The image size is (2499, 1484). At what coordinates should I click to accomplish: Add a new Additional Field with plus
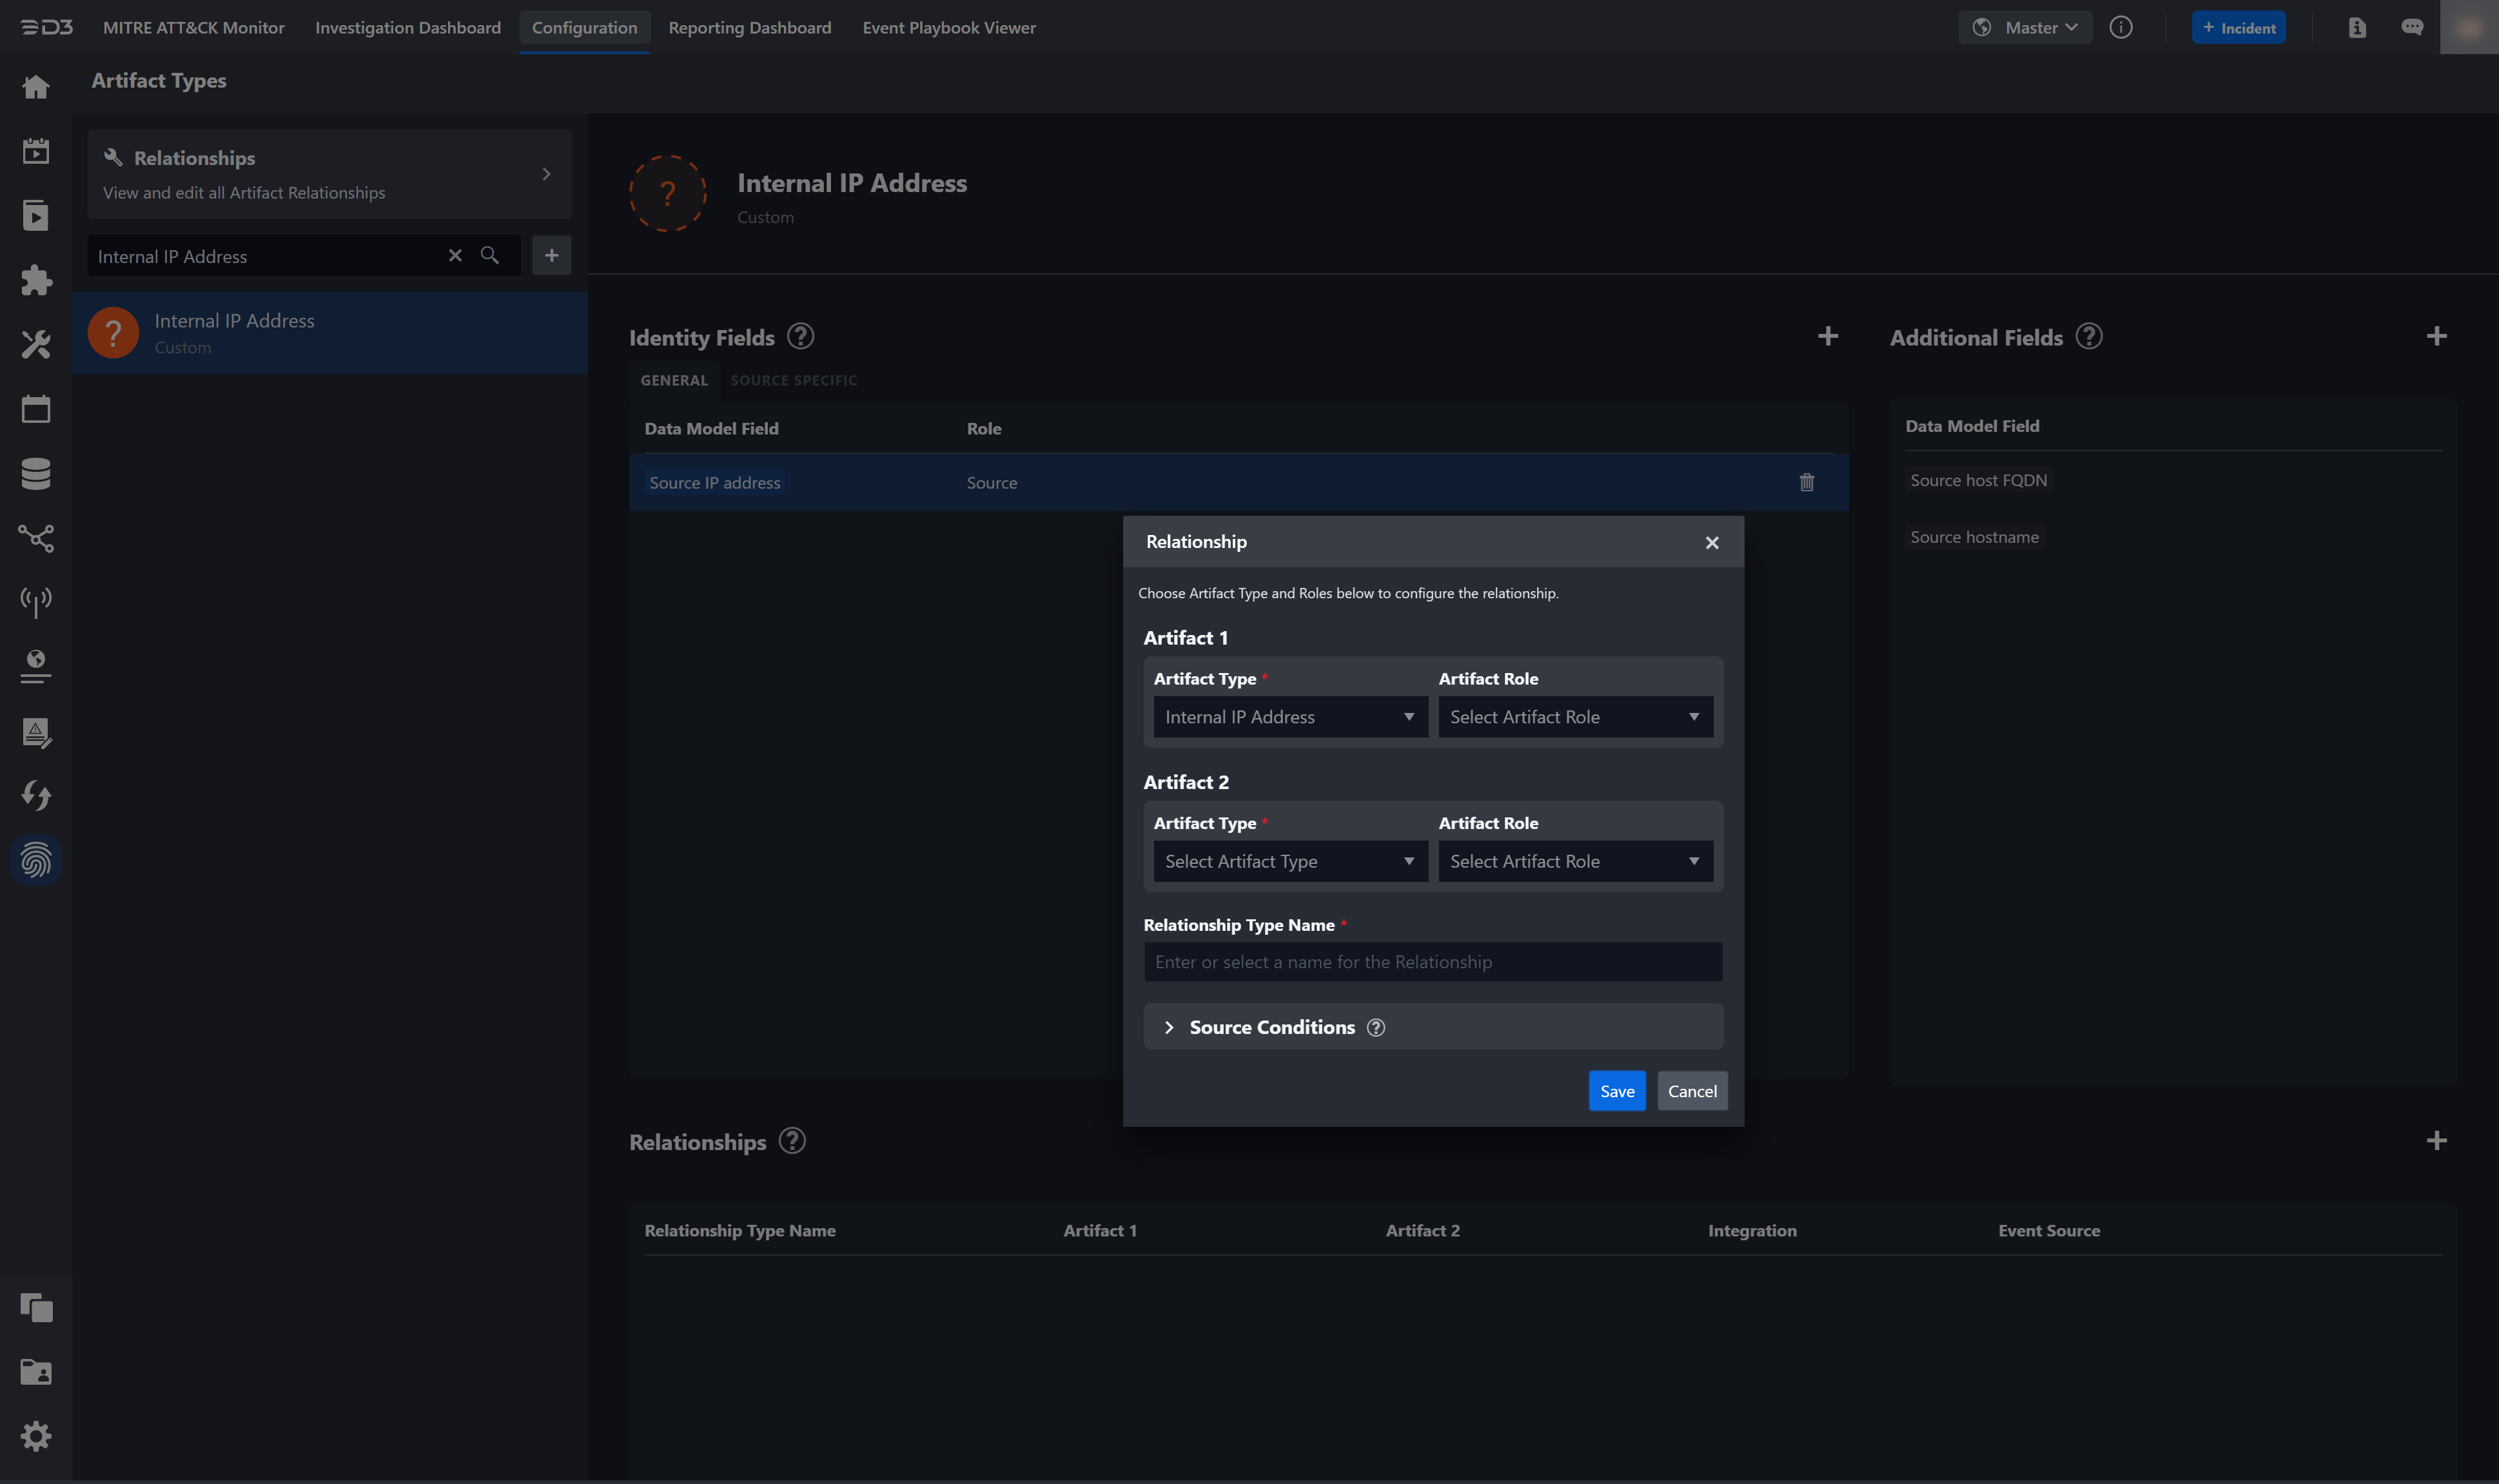2437,336
